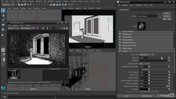Open Render Settings from status line

pos(60,5)
